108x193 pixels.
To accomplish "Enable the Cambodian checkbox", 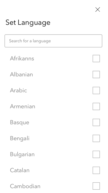I will coord(96,186).
